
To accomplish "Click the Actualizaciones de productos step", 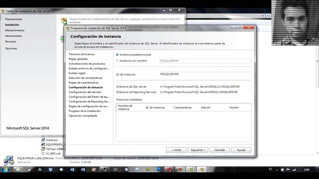I will (x=87, y=64).
